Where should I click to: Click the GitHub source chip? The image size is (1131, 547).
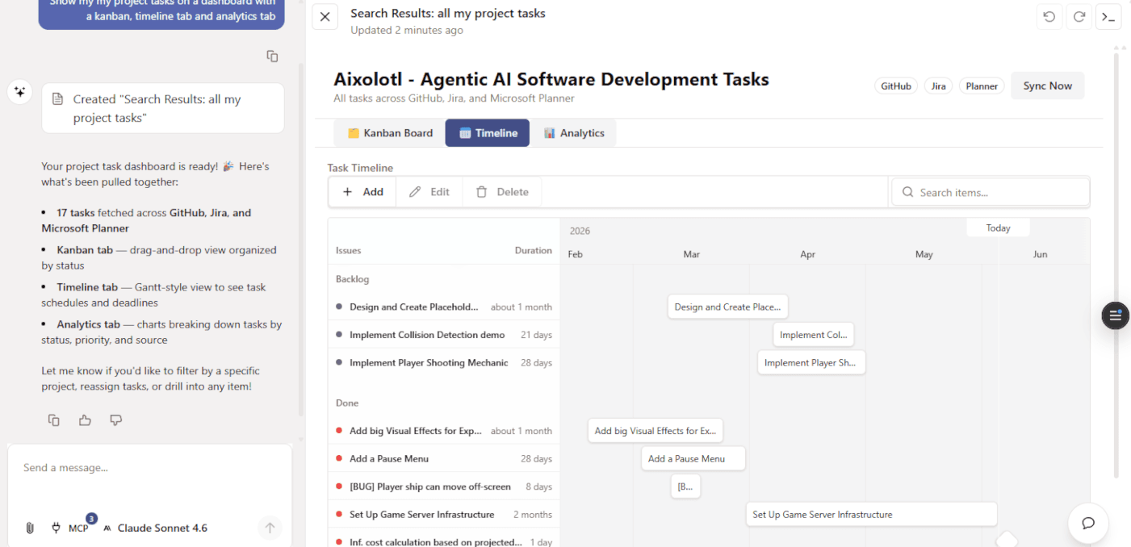pyautogui.click(x=896, y=86)
